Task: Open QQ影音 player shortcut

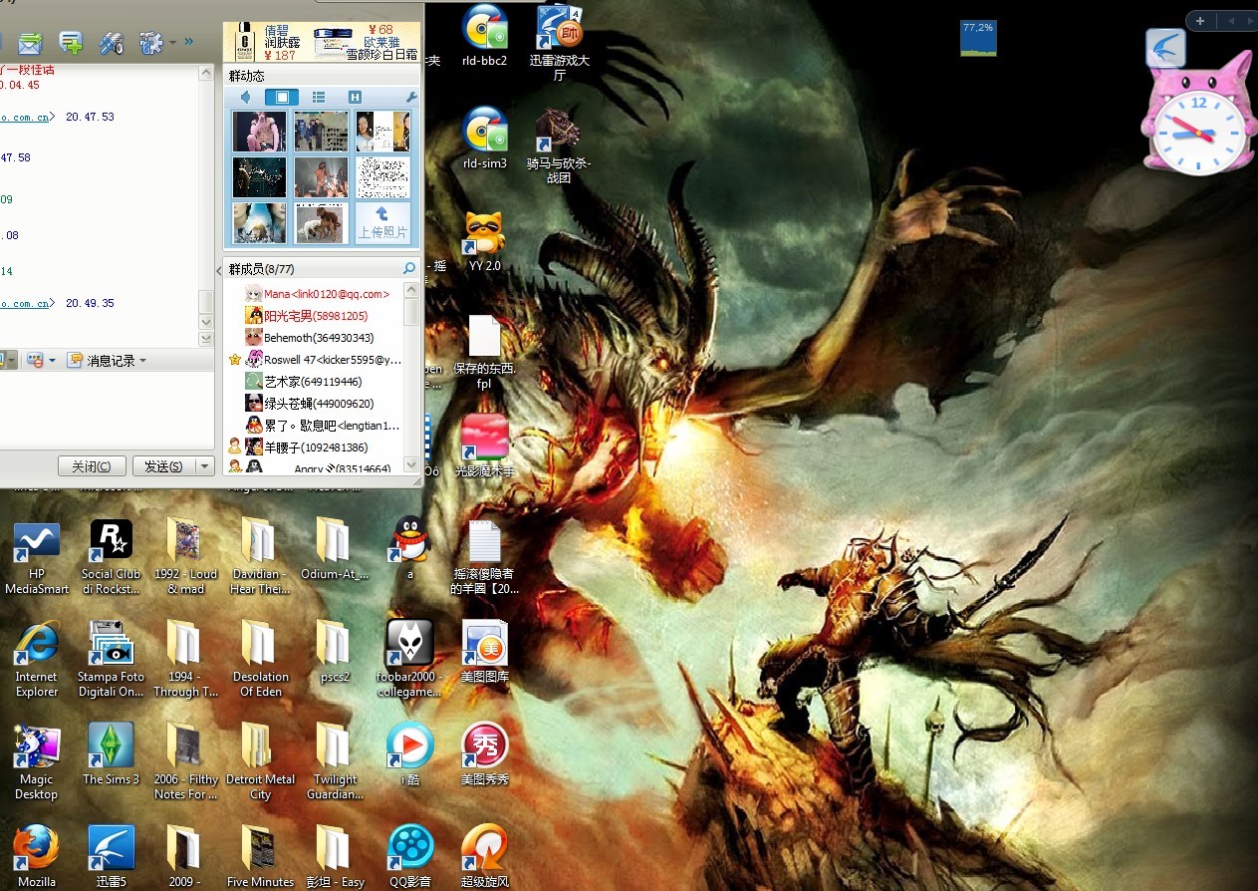Action: pyautogui.click(x=410, y=857)
